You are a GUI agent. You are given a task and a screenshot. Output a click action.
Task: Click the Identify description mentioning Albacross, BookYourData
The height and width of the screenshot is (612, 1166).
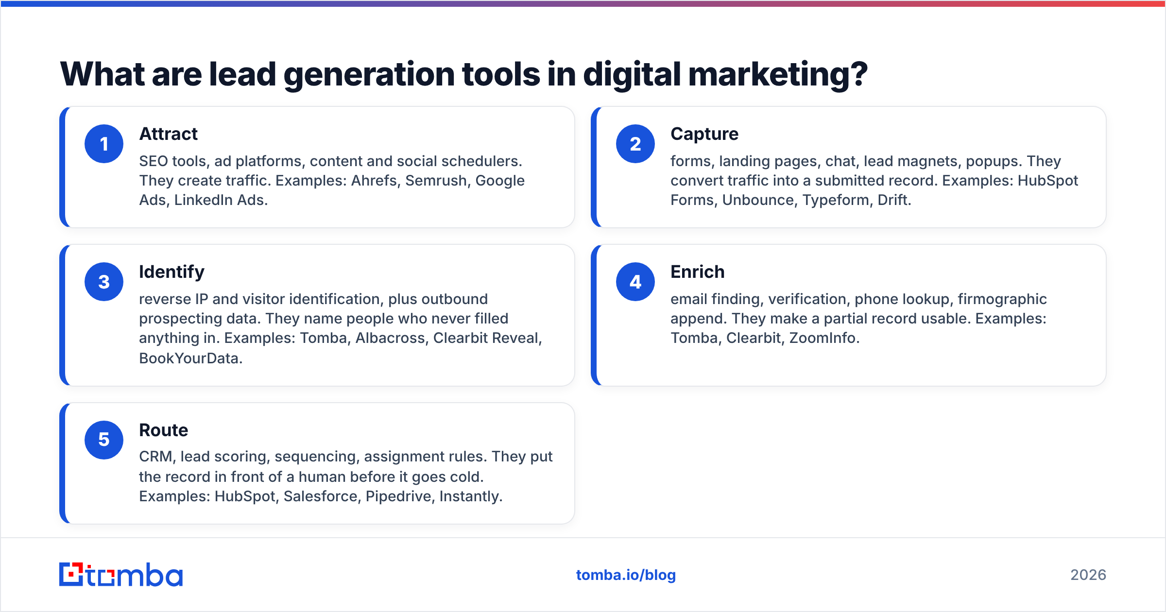[x=341, y=328]
